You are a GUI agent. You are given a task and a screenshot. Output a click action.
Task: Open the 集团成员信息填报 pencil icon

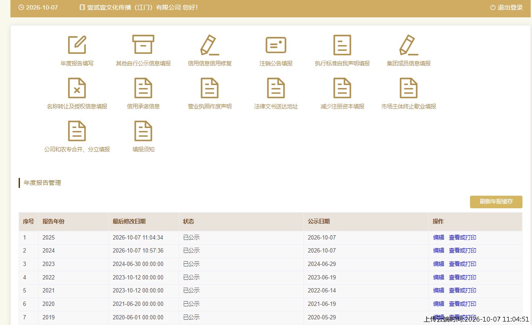(x=408, y=45)
